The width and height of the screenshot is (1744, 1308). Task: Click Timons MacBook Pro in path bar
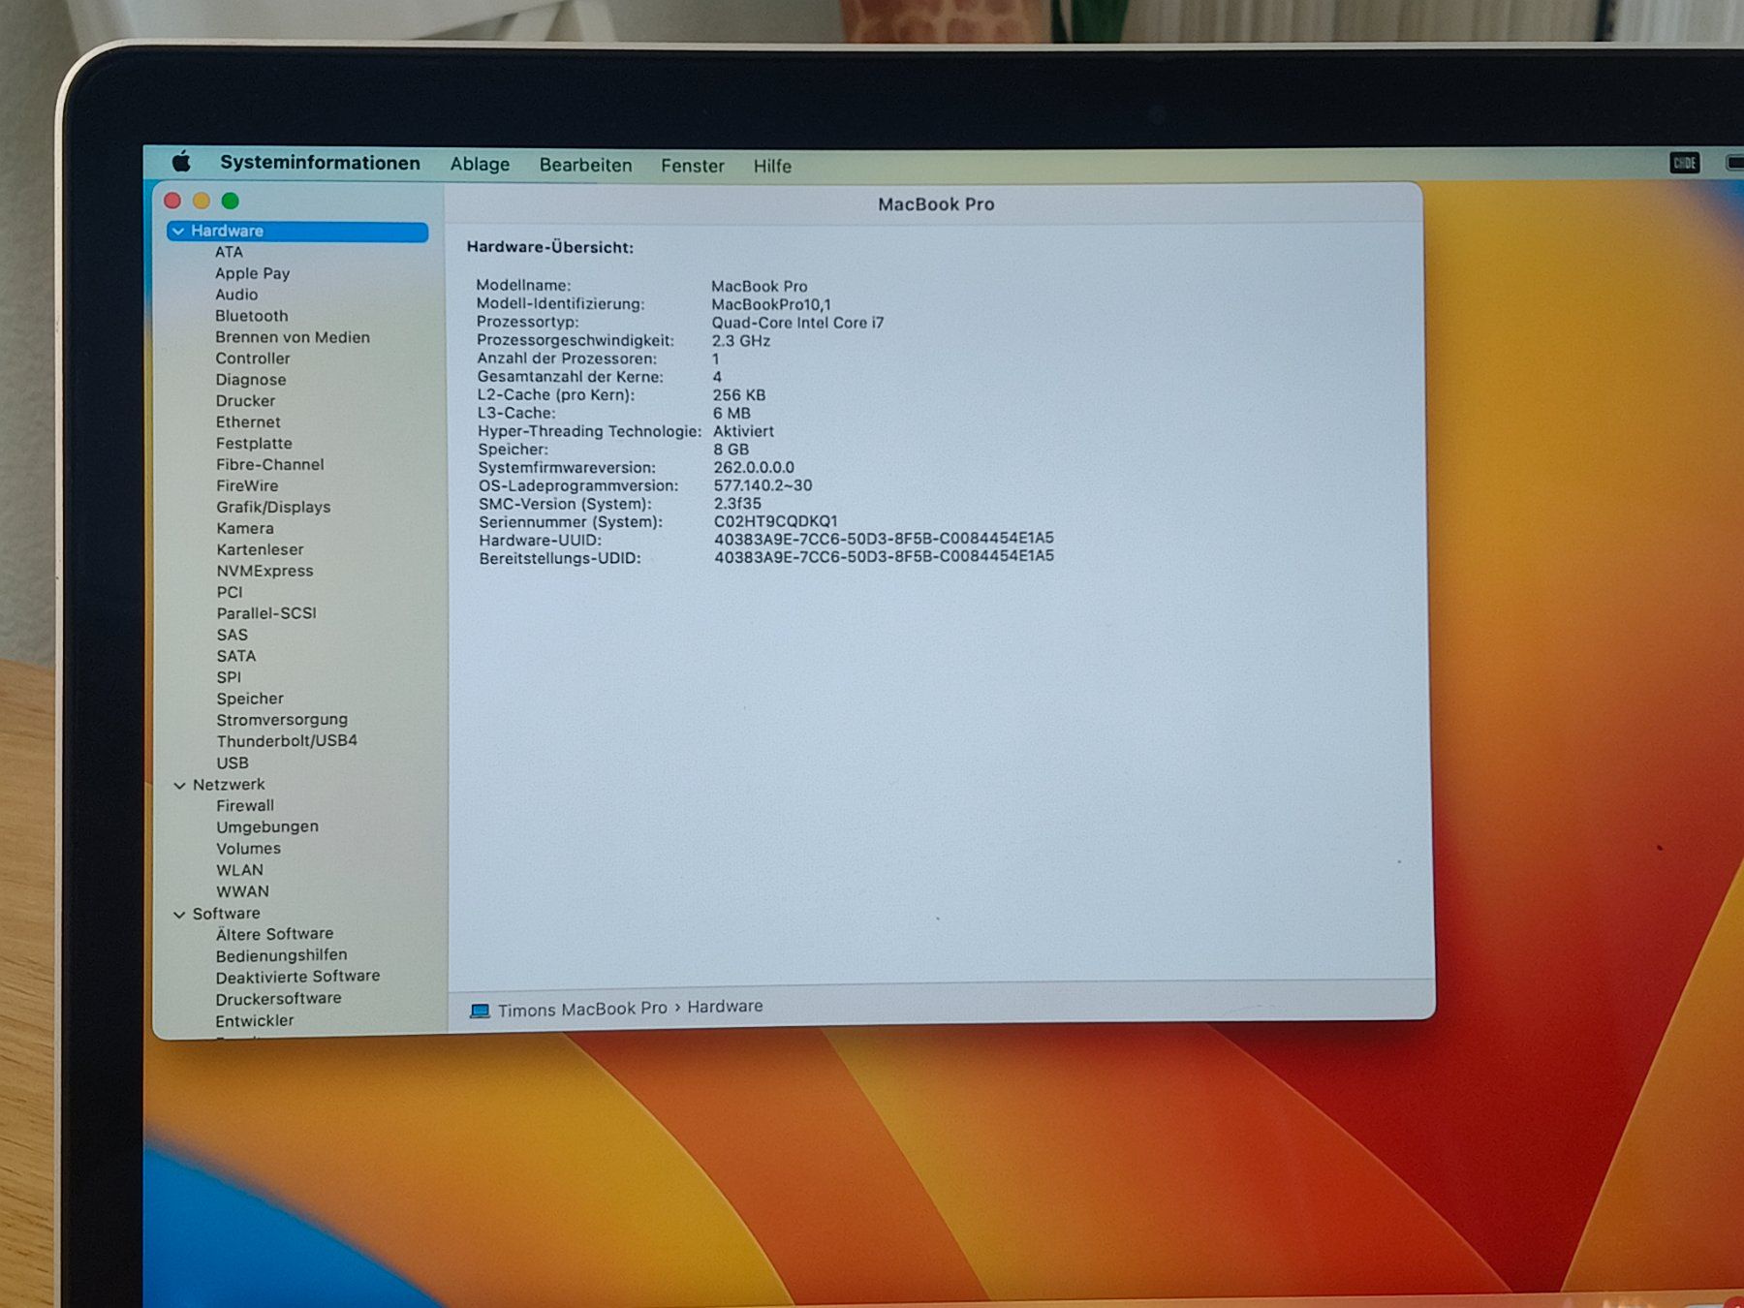[x=582, y=1009]
